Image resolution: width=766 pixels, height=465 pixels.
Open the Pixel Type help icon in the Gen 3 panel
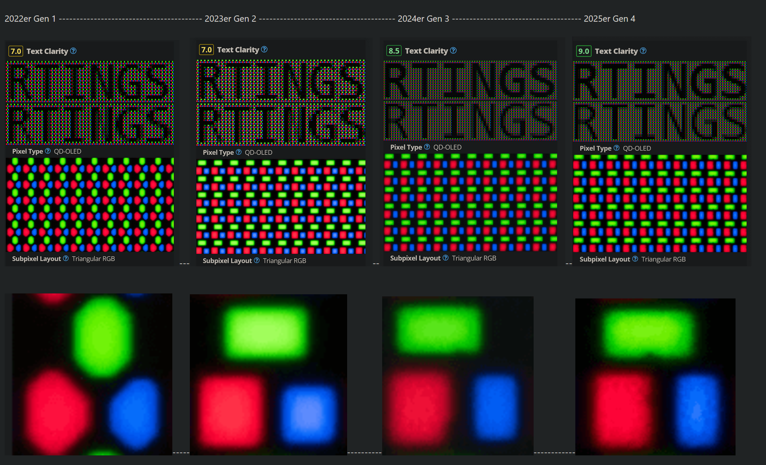pos(427,147)
